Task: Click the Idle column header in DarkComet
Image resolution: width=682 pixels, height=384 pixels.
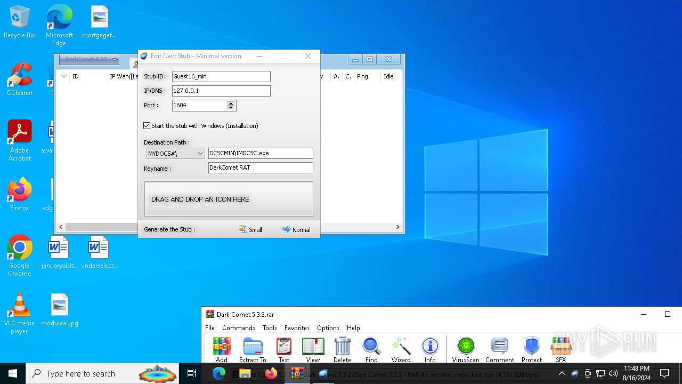Action: point(391,76)
